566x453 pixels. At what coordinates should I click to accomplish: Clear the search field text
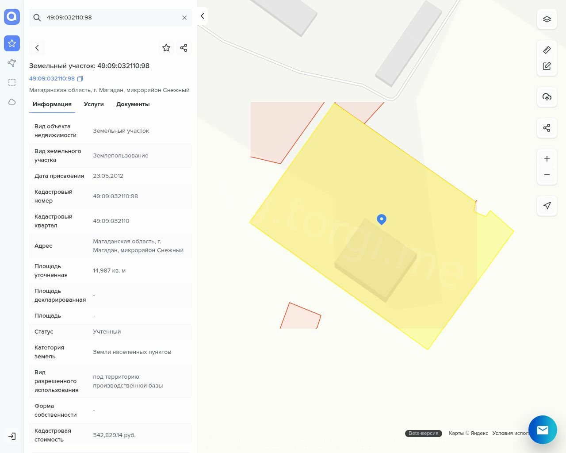[184, 18]
